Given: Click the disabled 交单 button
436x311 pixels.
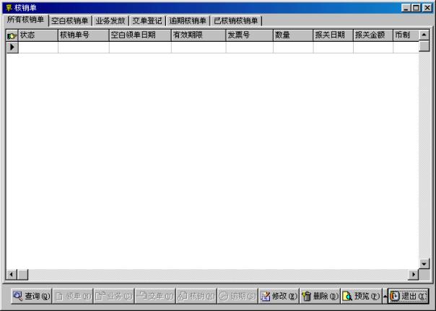Looking at the screenshot, I should pyautogui.click(x=155, y=296).
